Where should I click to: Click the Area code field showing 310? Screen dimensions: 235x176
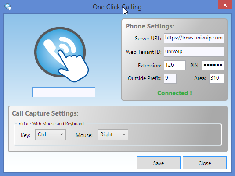(x=217, y=78)
